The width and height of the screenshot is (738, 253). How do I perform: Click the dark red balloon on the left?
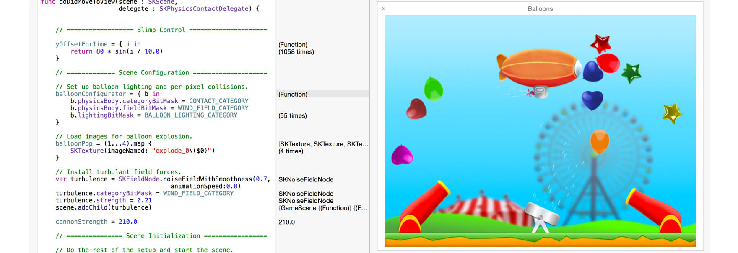coord(416,109)
